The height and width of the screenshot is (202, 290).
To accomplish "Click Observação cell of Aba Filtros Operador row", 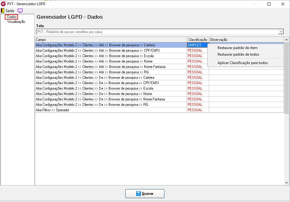I will [x=246, y=110].
